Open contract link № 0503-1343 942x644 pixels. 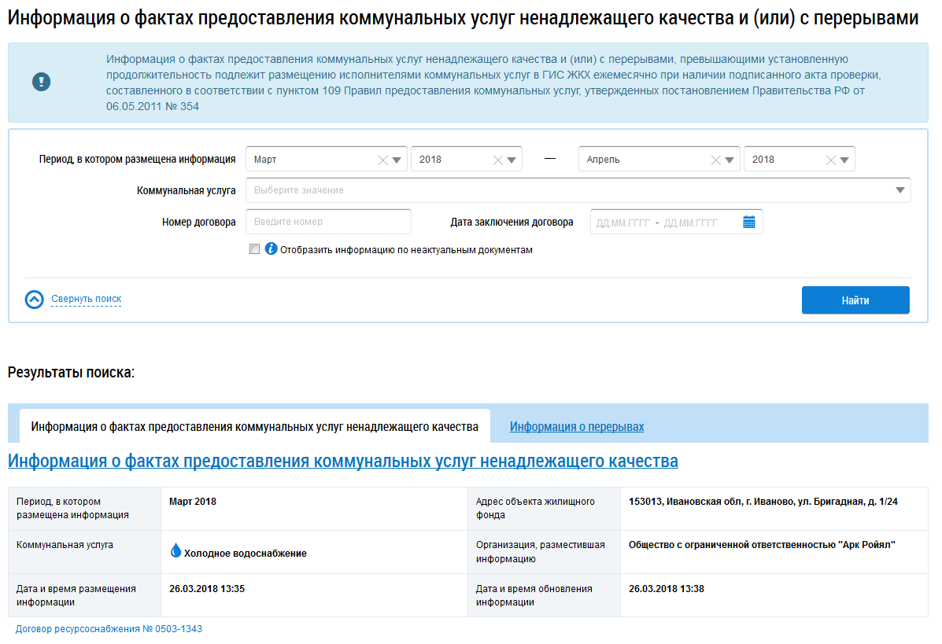tap(109, 629)
